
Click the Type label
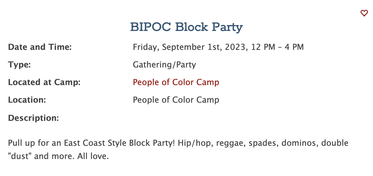pyautogui.click(x=19, y=65)
